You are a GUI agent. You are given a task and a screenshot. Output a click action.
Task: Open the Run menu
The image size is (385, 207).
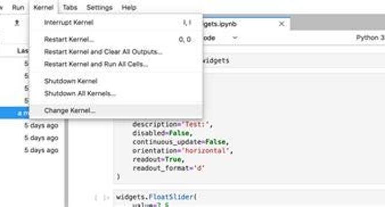18,7
